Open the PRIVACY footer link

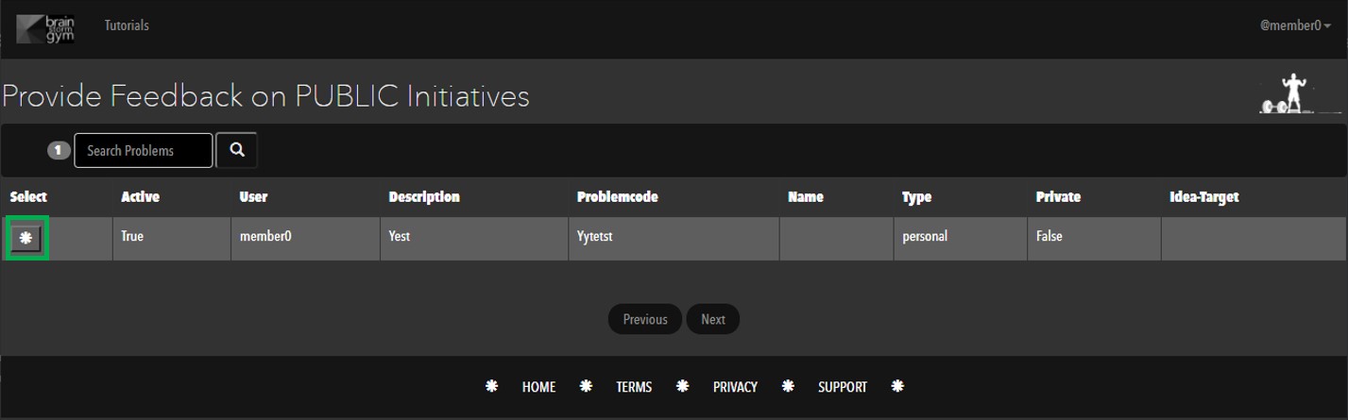point(735,387)
